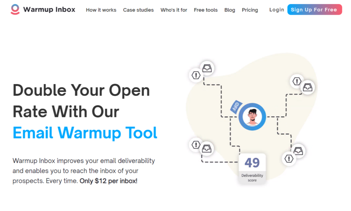
Task: Open Free tools in the navigation
Action: tap(206, 10)
